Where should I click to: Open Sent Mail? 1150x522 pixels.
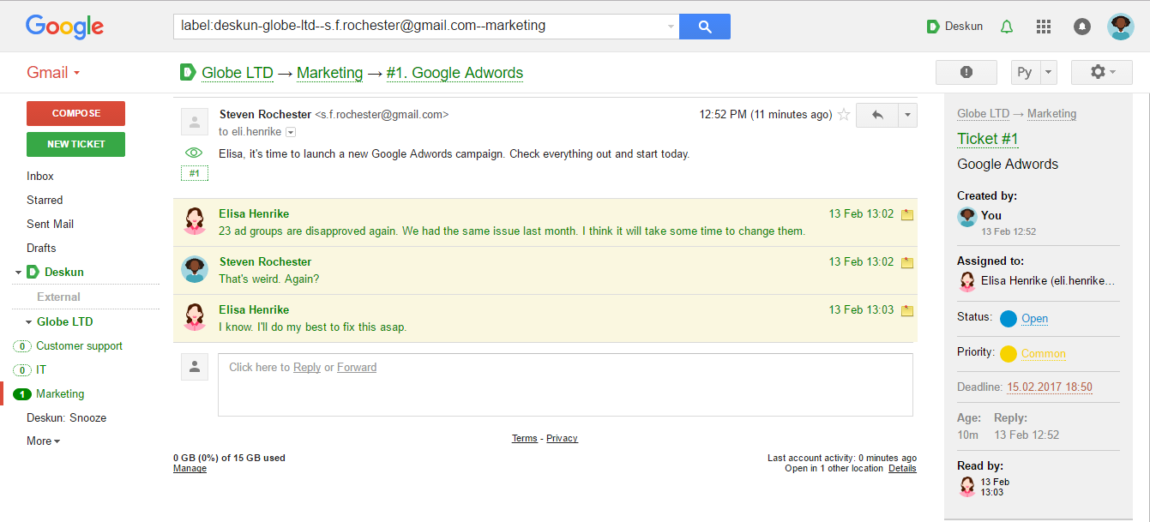point(50,224)
